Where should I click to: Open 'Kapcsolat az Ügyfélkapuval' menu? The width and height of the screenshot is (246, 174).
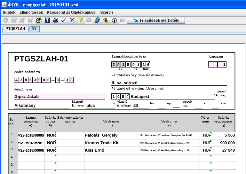pyautogui.click(x=72, y=12)
